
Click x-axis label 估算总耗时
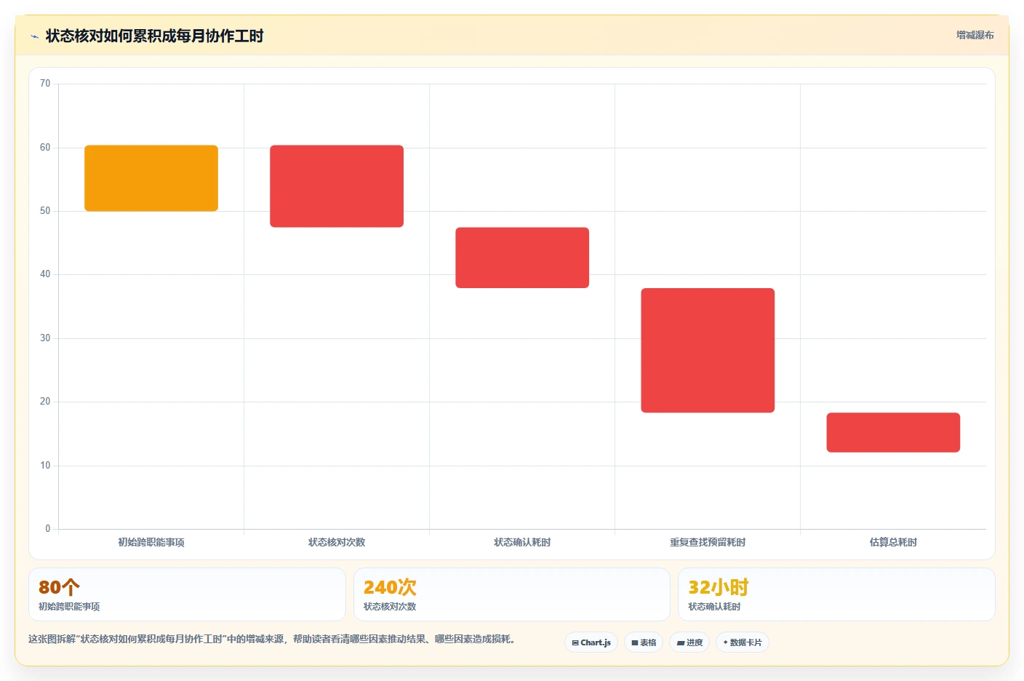click(x=893, y=542)
